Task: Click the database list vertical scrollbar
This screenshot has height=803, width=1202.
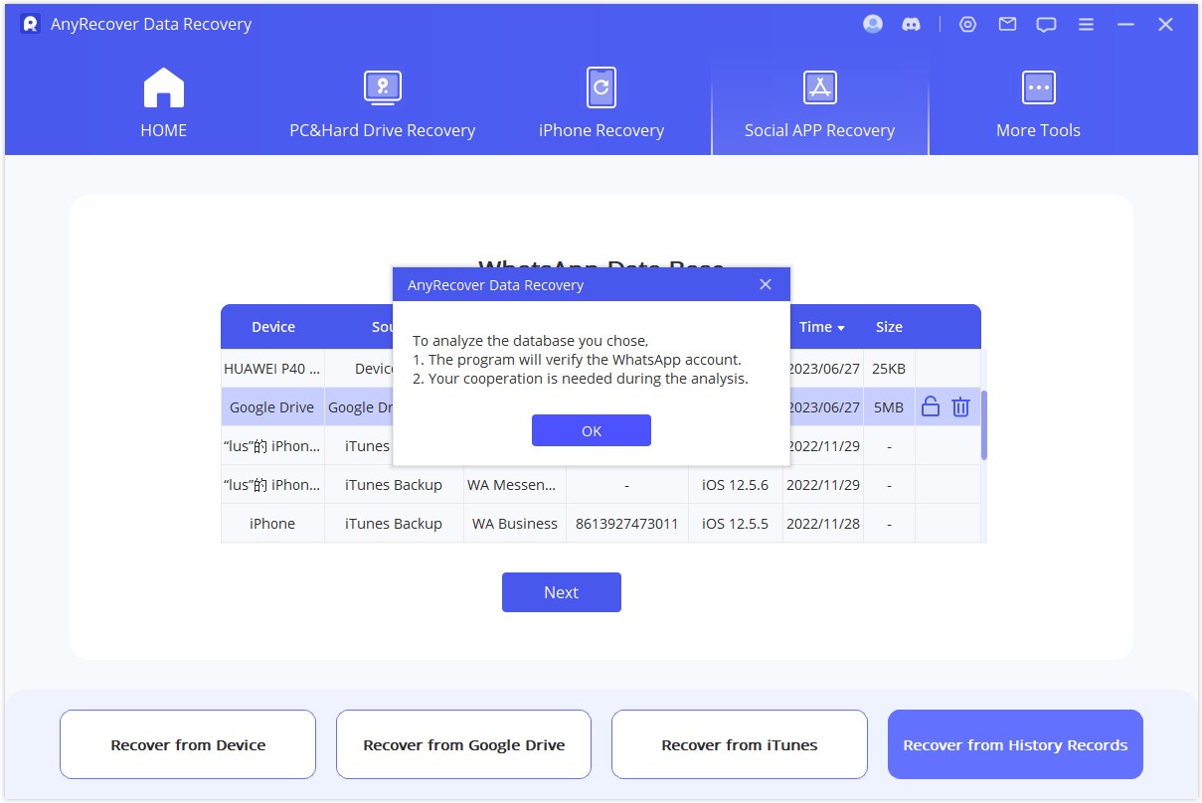Action: [x=984, y=424]
